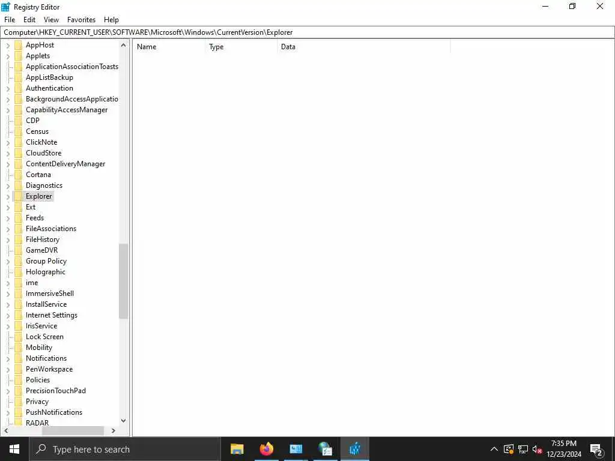Image resolution: width=615 pixels, height=461 pixels.
Task: Click Registry Editor taskbar icon
Action: (x=354, y=449)
